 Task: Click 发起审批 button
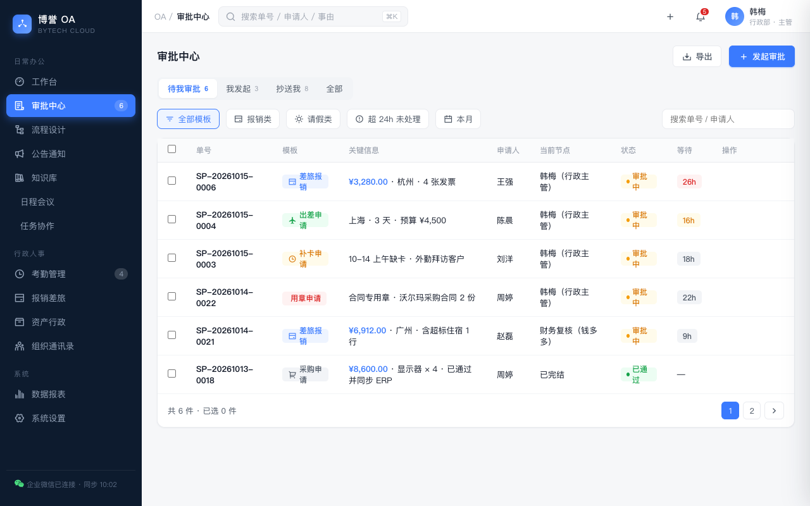pyautogui.click(x=762, y=56)
